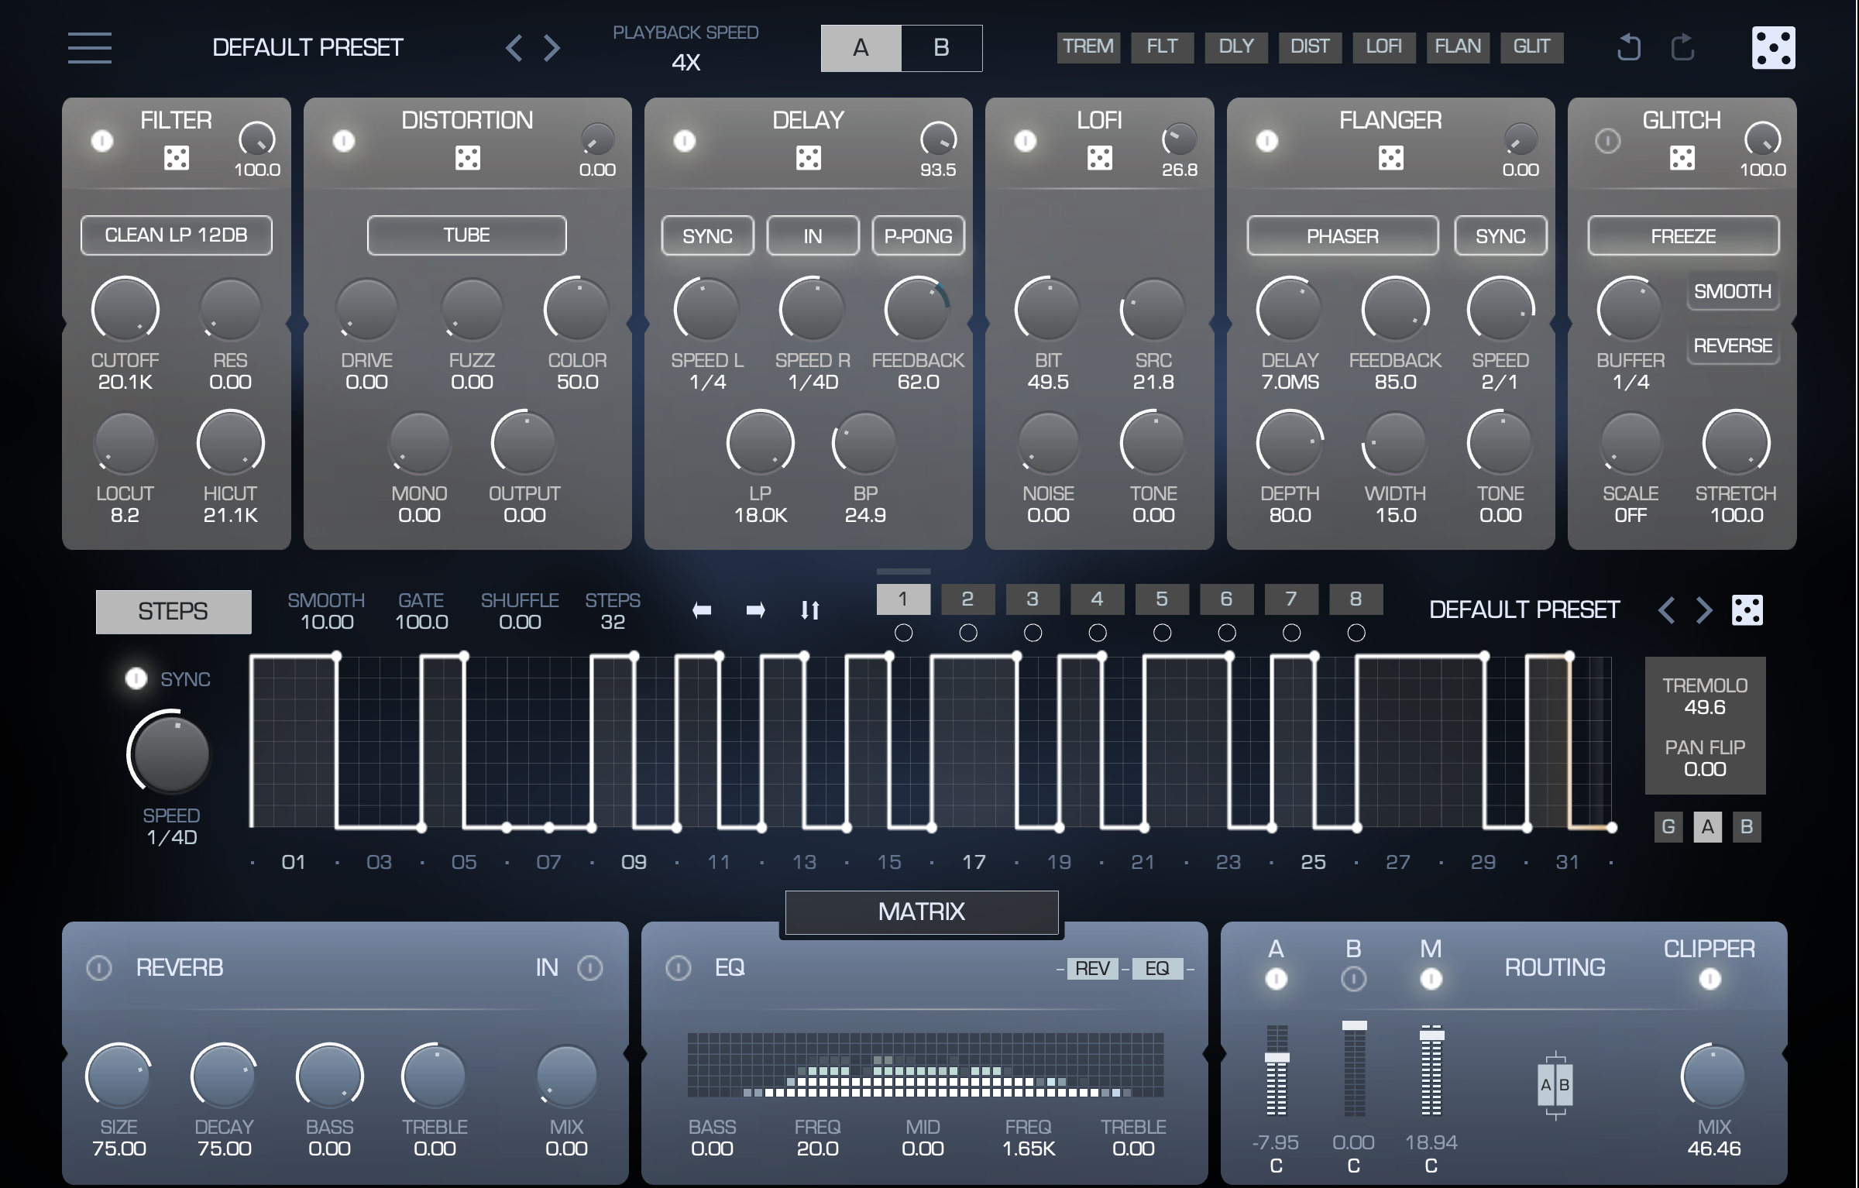Toggle the Filter module power button
Image resolution: width=1859 pixels, height=1188 pixels.
tap(102, 141)
